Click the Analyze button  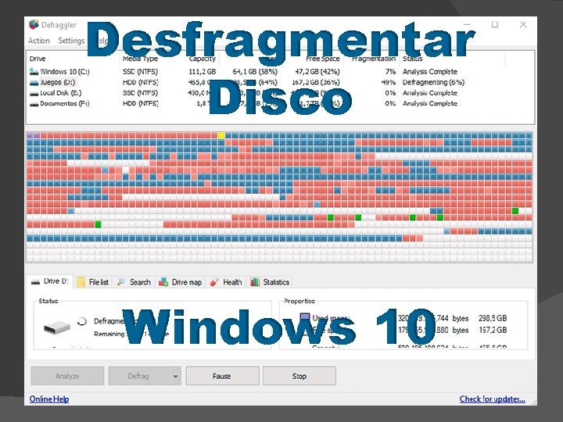[x=67, y=376]
